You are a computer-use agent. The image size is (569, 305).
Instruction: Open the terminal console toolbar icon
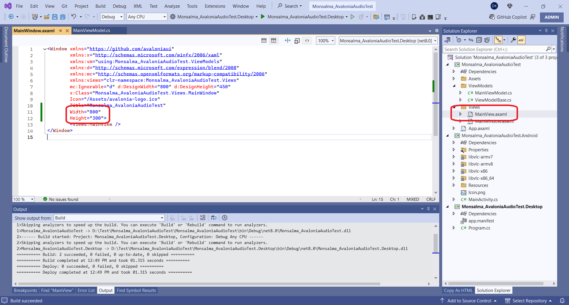click(x=430, y=17)
